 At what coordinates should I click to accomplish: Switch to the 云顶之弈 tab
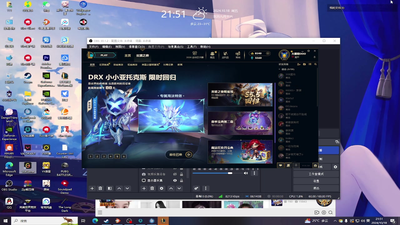pyautogui.click(x=142, y=55)
